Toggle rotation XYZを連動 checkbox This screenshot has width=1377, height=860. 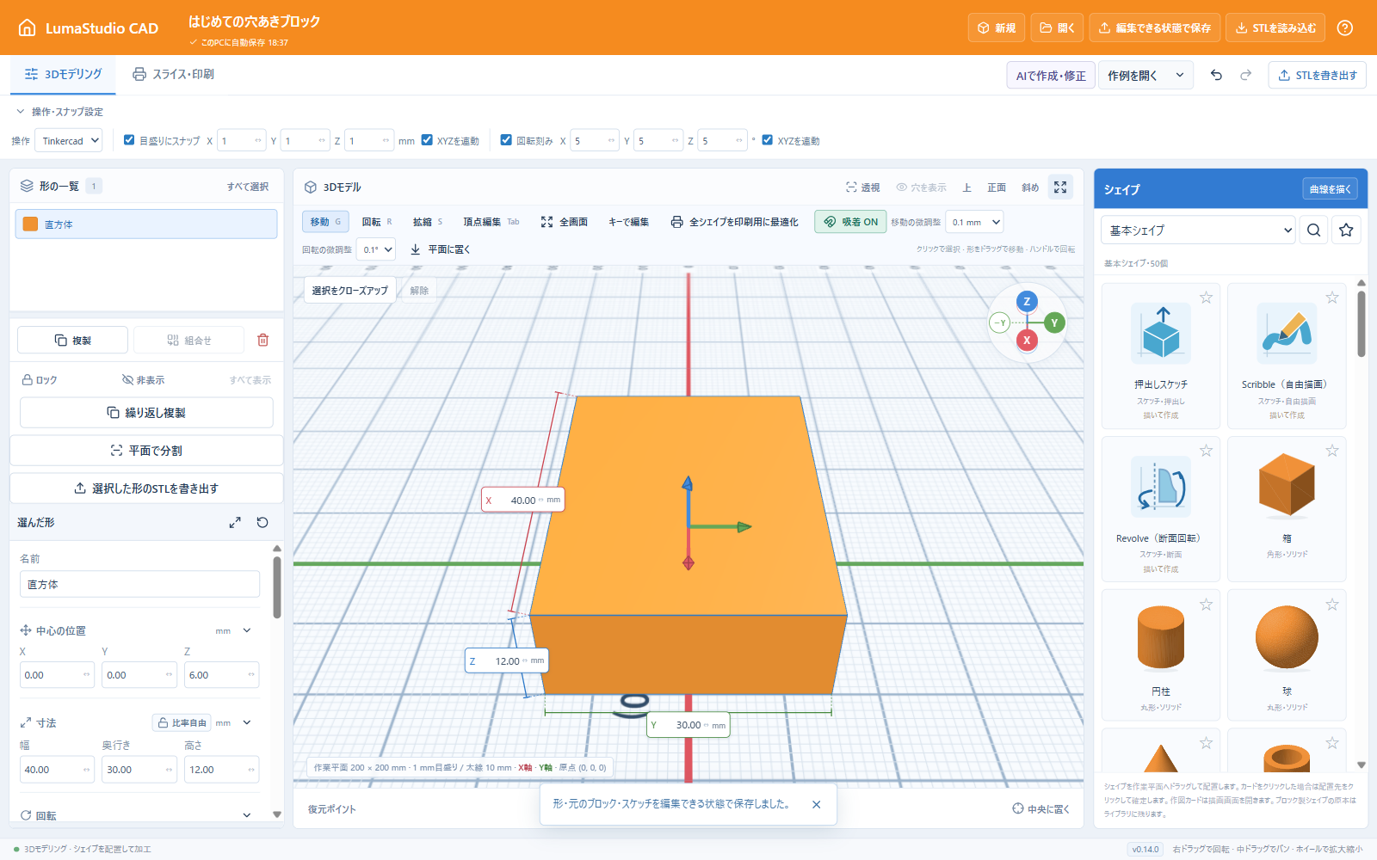coord(768,140)
